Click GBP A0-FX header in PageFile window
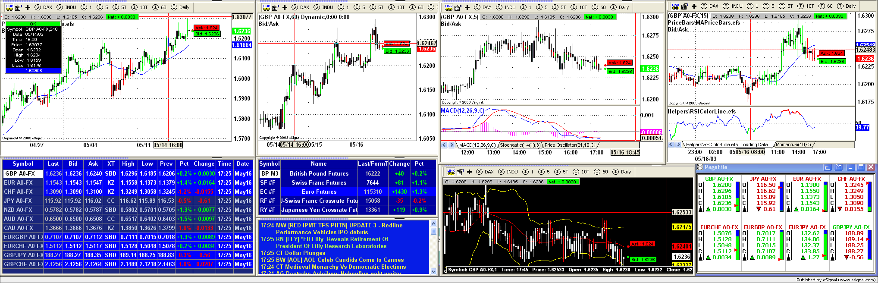 (x=719, y=179)
